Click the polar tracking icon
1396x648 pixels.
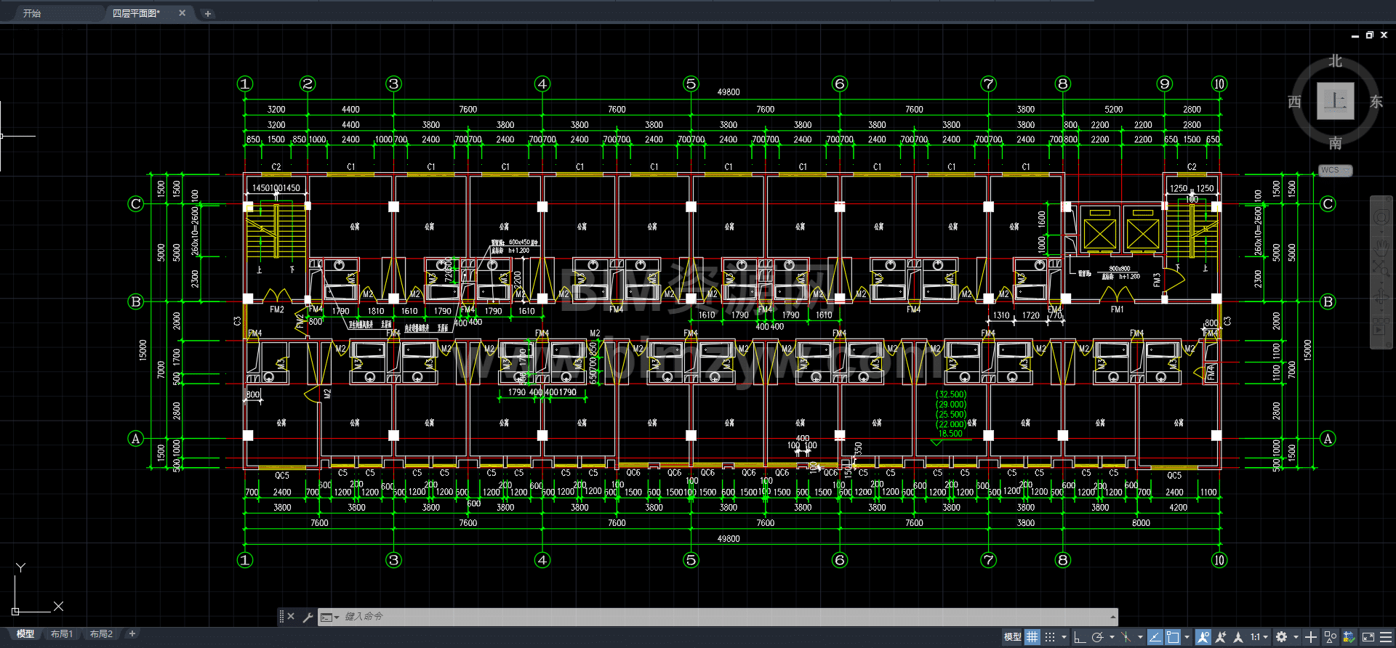1098,637
